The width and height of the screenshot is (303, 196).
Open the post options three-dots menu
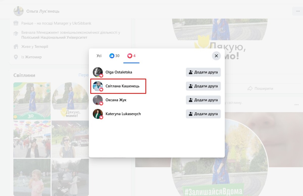click(296, 105)
